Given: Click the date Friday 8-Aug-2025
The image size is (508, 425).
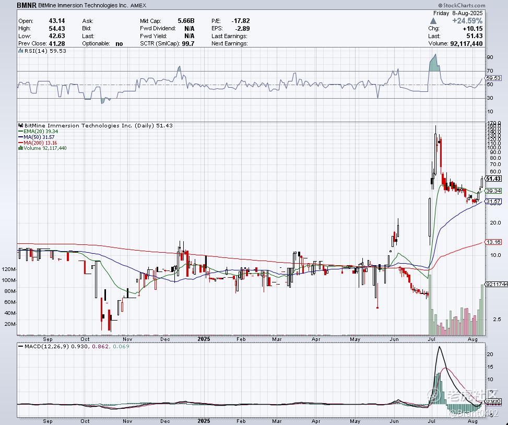Looking at the screenshot, I should [458, 13].
